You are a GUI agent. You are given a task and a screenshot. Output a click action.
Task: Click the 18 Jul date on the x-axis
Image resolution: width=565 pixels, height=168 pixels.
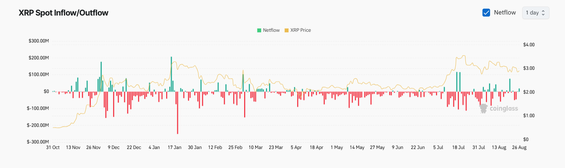[458, 147]
